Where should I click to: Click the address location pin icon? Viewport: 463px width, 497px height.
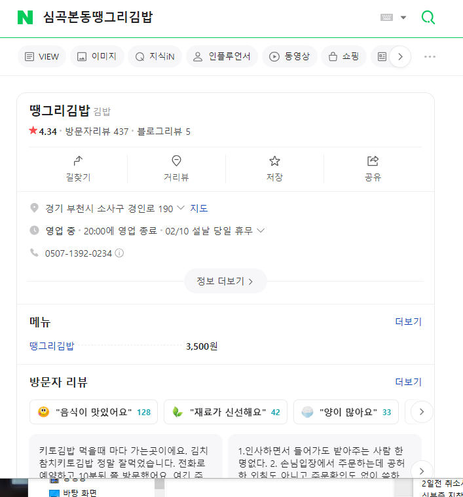(34, 208)
